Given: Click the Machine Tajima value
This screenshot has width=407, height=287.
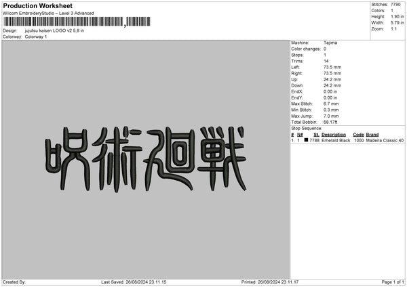Looking at the screenshot, I should (x=330, y=43).
